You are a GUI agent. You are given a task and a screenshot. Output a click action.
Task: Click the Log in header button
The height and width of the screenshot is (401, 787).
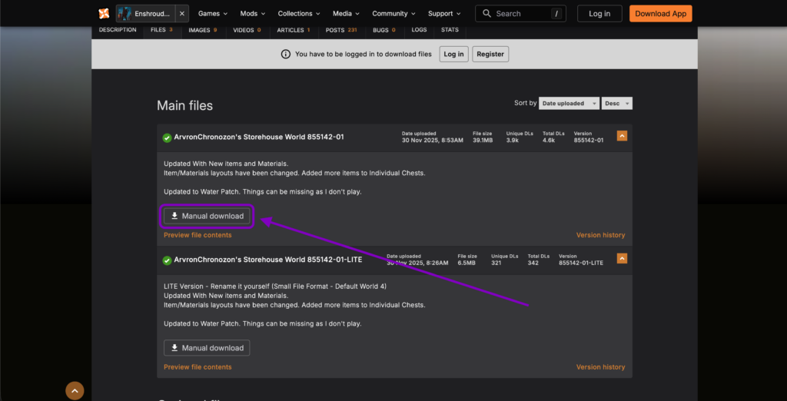point(599,14)
